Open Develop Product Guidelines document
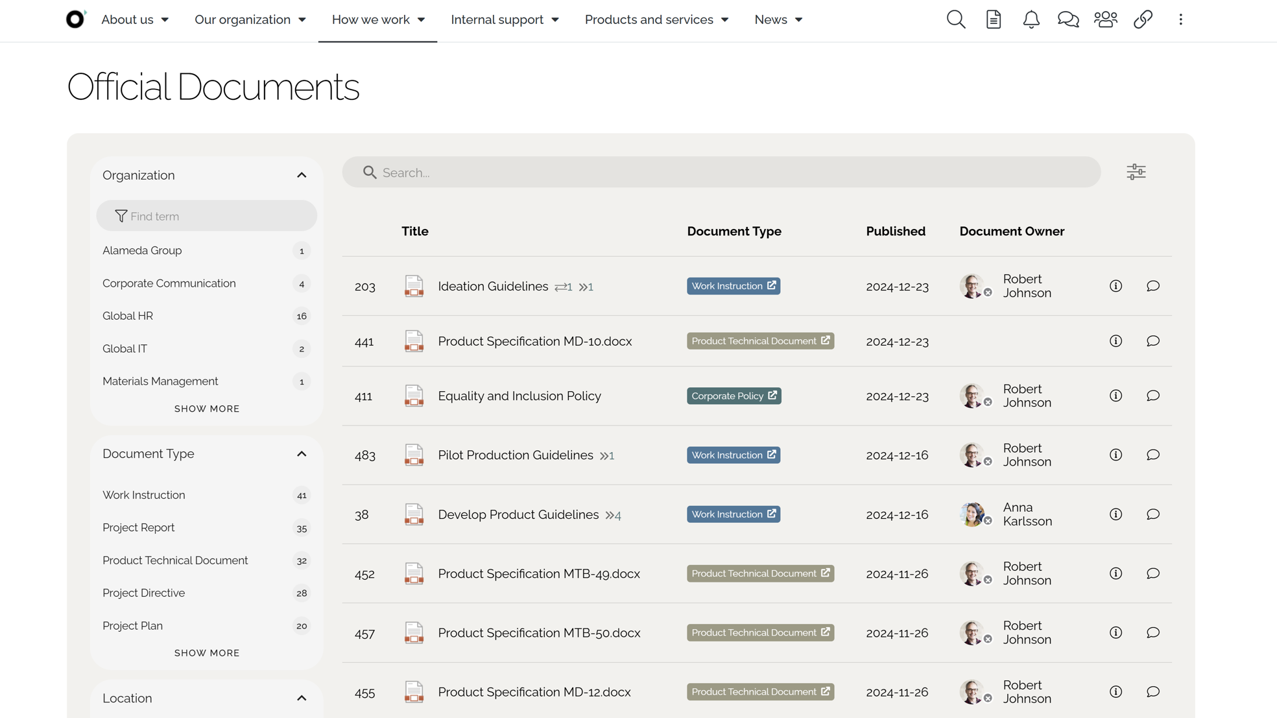The image size is (1277, 718). pos(518,514)
